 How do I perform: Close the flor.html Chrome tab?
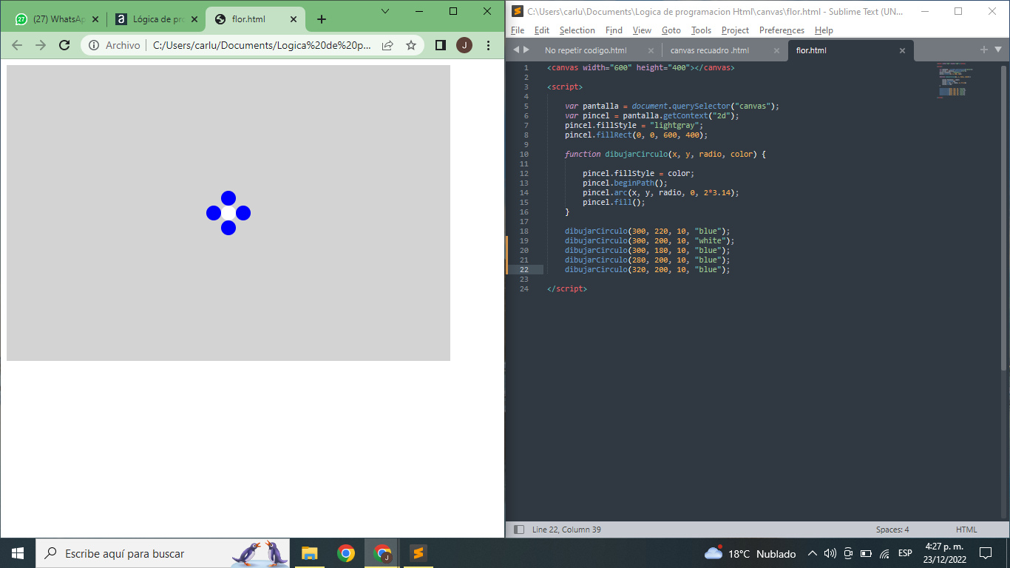[294, 19]
